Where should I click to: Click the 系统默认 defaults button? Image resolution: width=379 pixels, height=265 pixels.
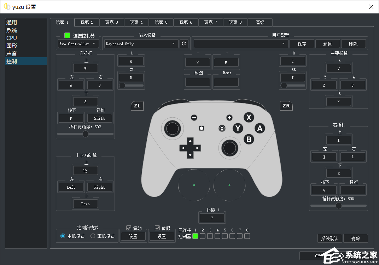[x=330, y=238]
